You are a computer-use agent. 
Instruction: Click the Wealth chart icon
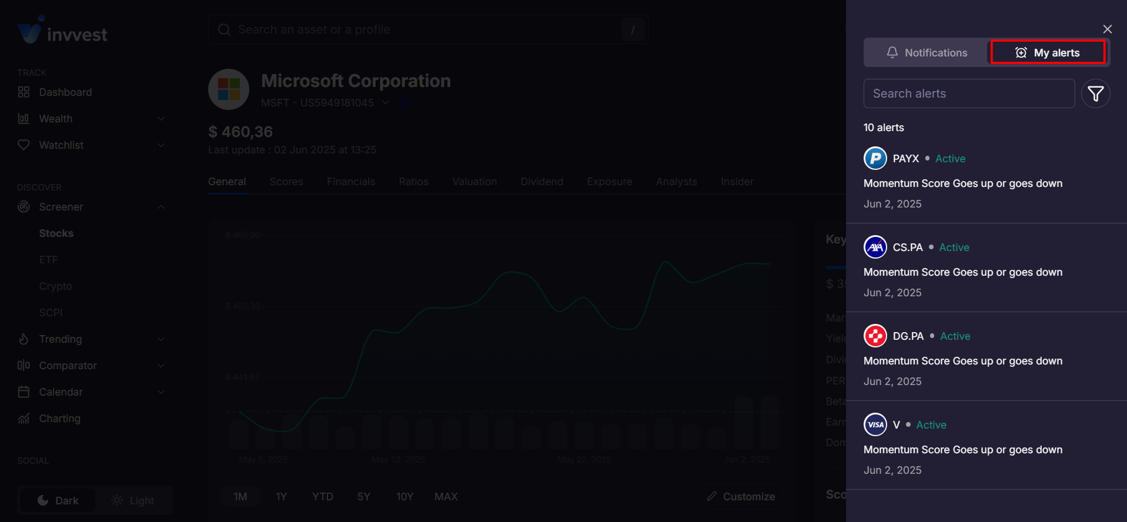point(24,119)
